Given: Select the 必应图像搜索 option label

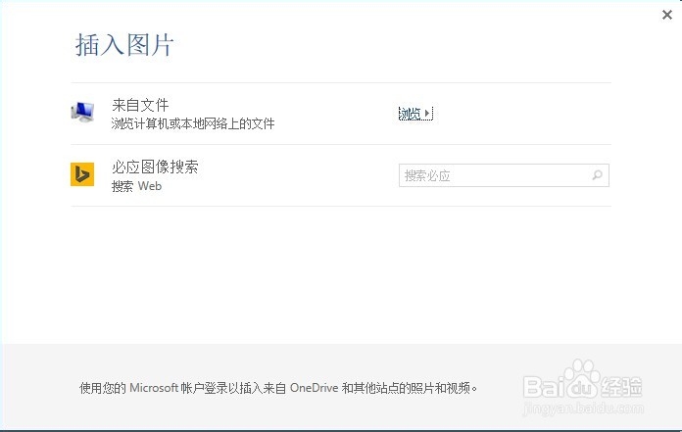Looking at the screenshot, I should 155,167.
